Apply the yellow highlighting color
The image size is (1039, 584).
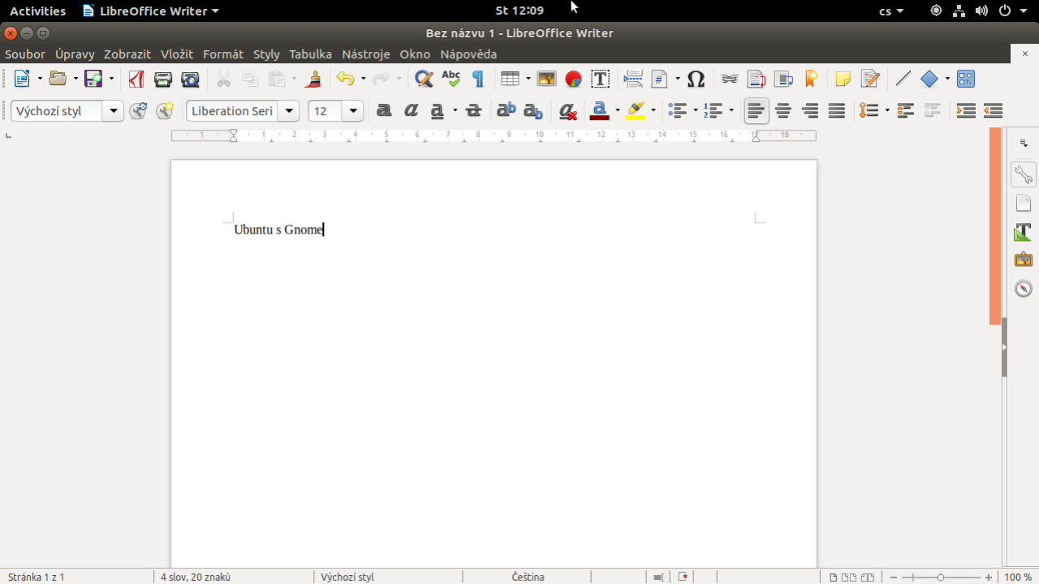coord(636,111)
